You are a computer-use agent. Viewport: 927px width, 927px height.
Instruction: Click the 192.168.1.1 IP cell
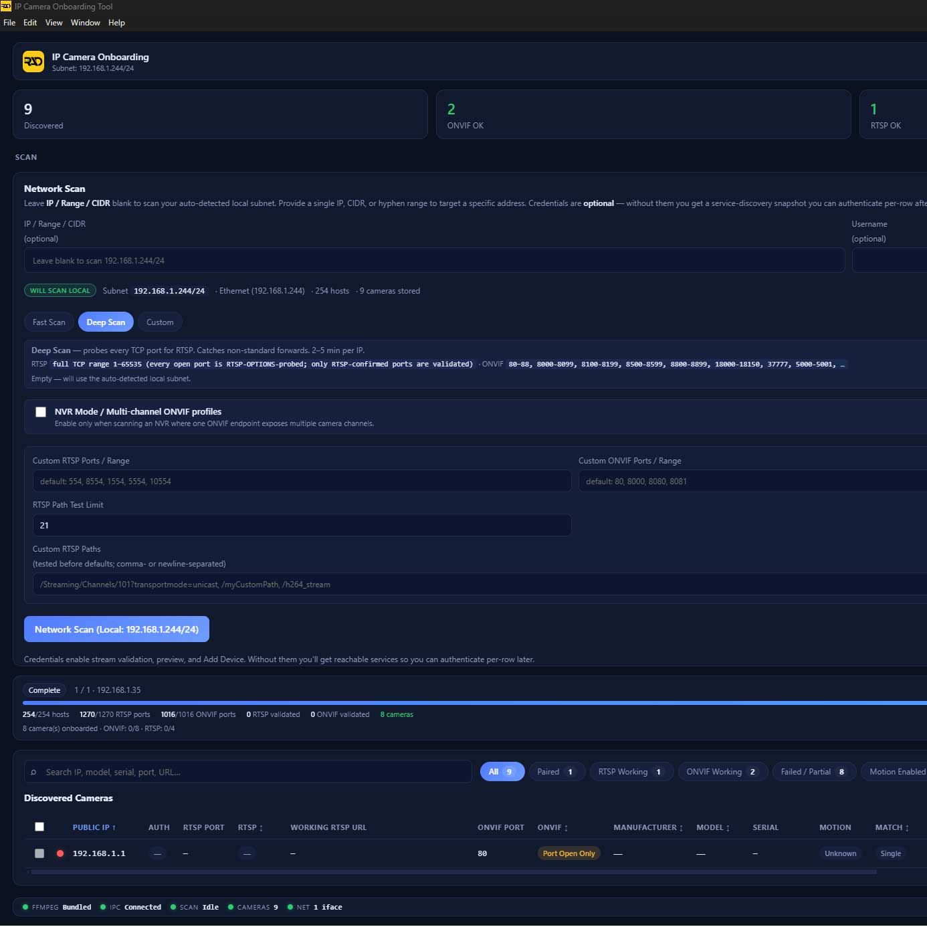[99, 853]
